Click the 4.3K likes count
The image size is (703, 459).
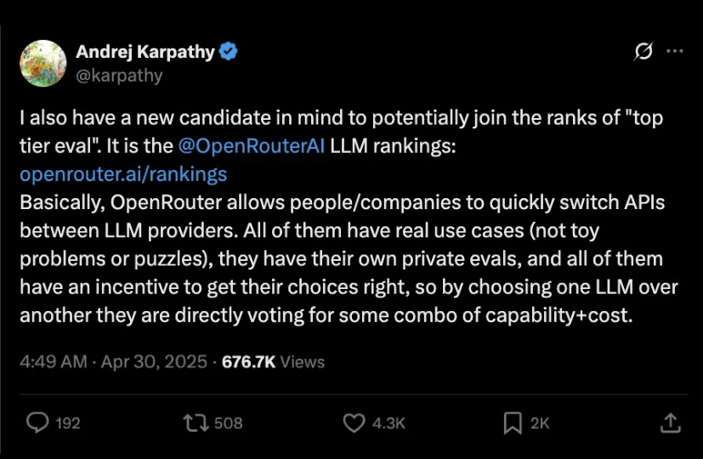(389, 422)
